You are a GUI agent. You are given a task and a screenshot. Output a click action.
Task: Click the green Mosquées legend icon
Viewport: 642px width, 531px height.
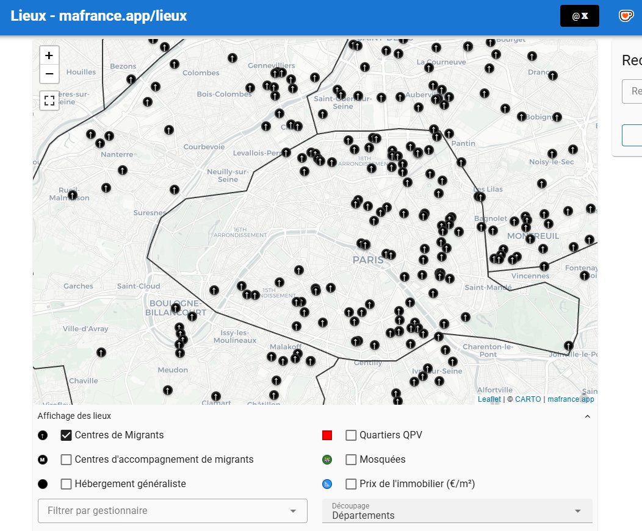[x=327, y=459]
